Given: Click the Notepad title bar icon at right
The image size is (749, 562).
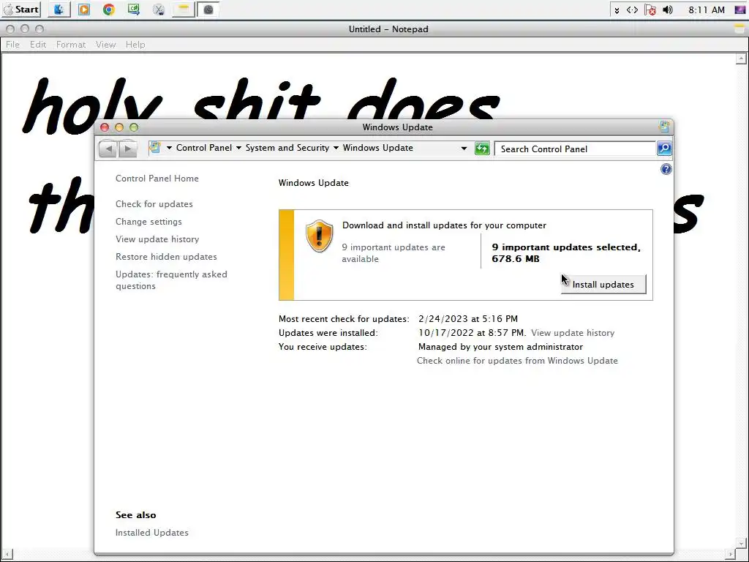Looking at the screenshot, I should click(739, 29).
